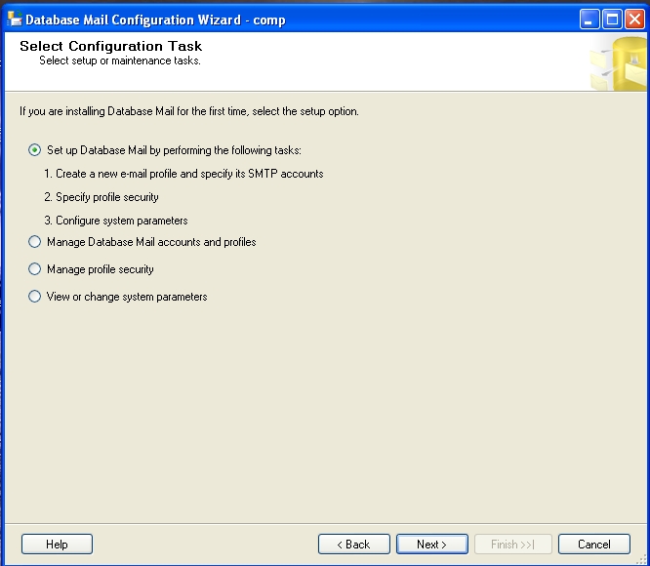Close the wizard with the red X

click(x=635, y=19)
